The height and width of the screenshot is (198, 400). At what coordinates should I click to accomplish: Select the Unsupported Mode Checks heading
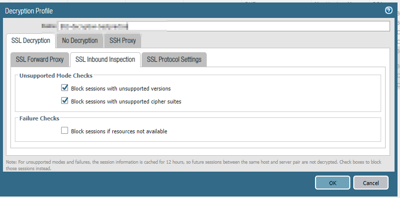pyautogui.click(x=56, y=76)
